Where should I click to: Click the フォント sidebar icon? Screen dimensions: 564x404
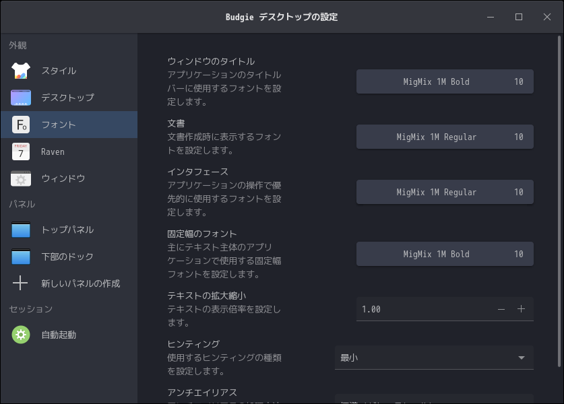coord(21,125)
